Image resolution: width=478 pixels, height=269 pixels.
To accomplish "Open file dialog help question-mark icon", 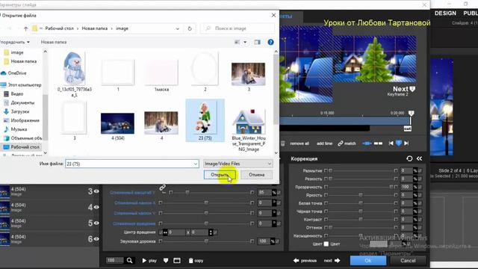I will [x=270, y=42].
